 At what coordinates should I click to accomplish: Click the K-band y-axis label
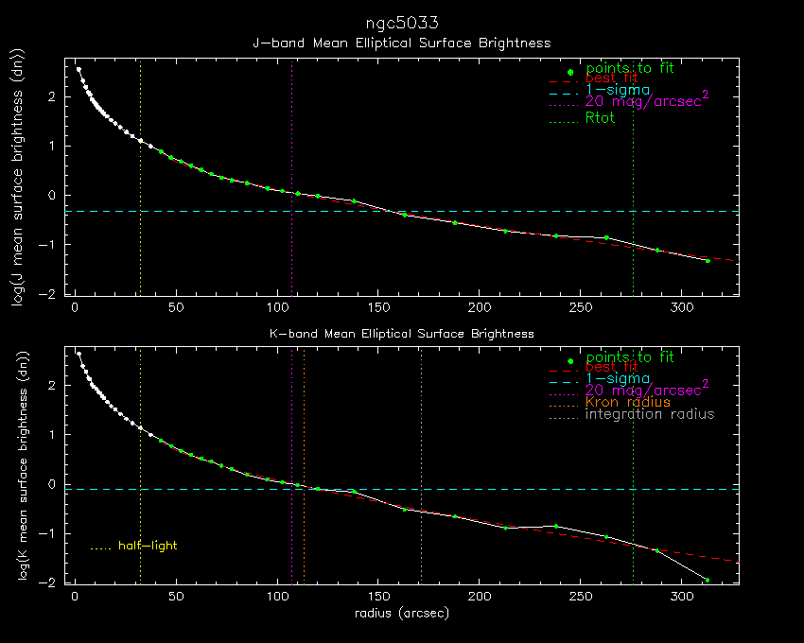[16, 465]
